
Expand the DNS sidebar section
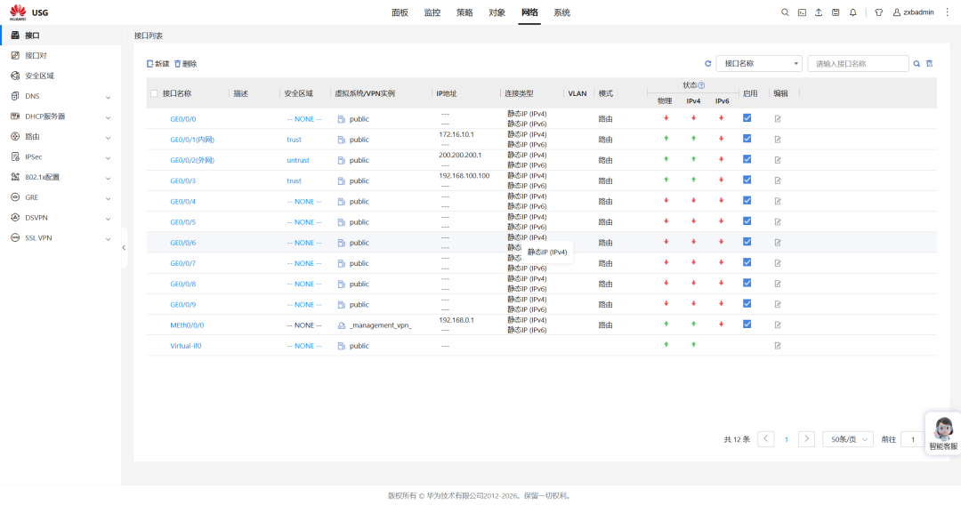coord(61,96)
